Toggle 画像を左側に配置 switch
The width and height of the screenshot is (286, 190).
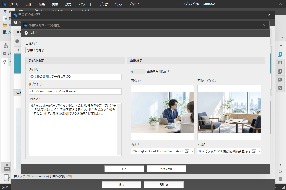(138, 72)
